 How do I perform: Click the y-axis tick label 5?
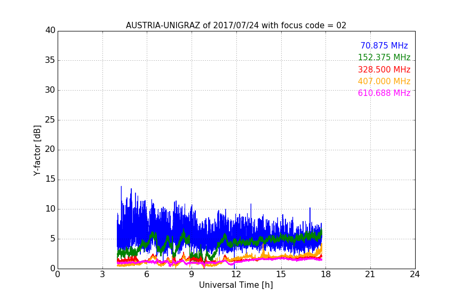pos(53,239)
